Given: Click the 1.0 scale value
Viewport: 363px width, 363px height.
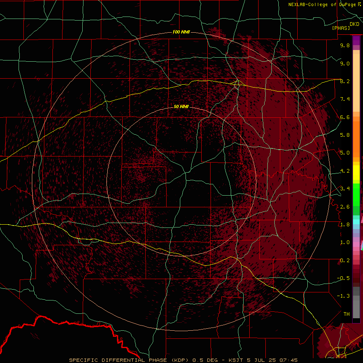Looking at the screenshot, I should coord(345,242).
